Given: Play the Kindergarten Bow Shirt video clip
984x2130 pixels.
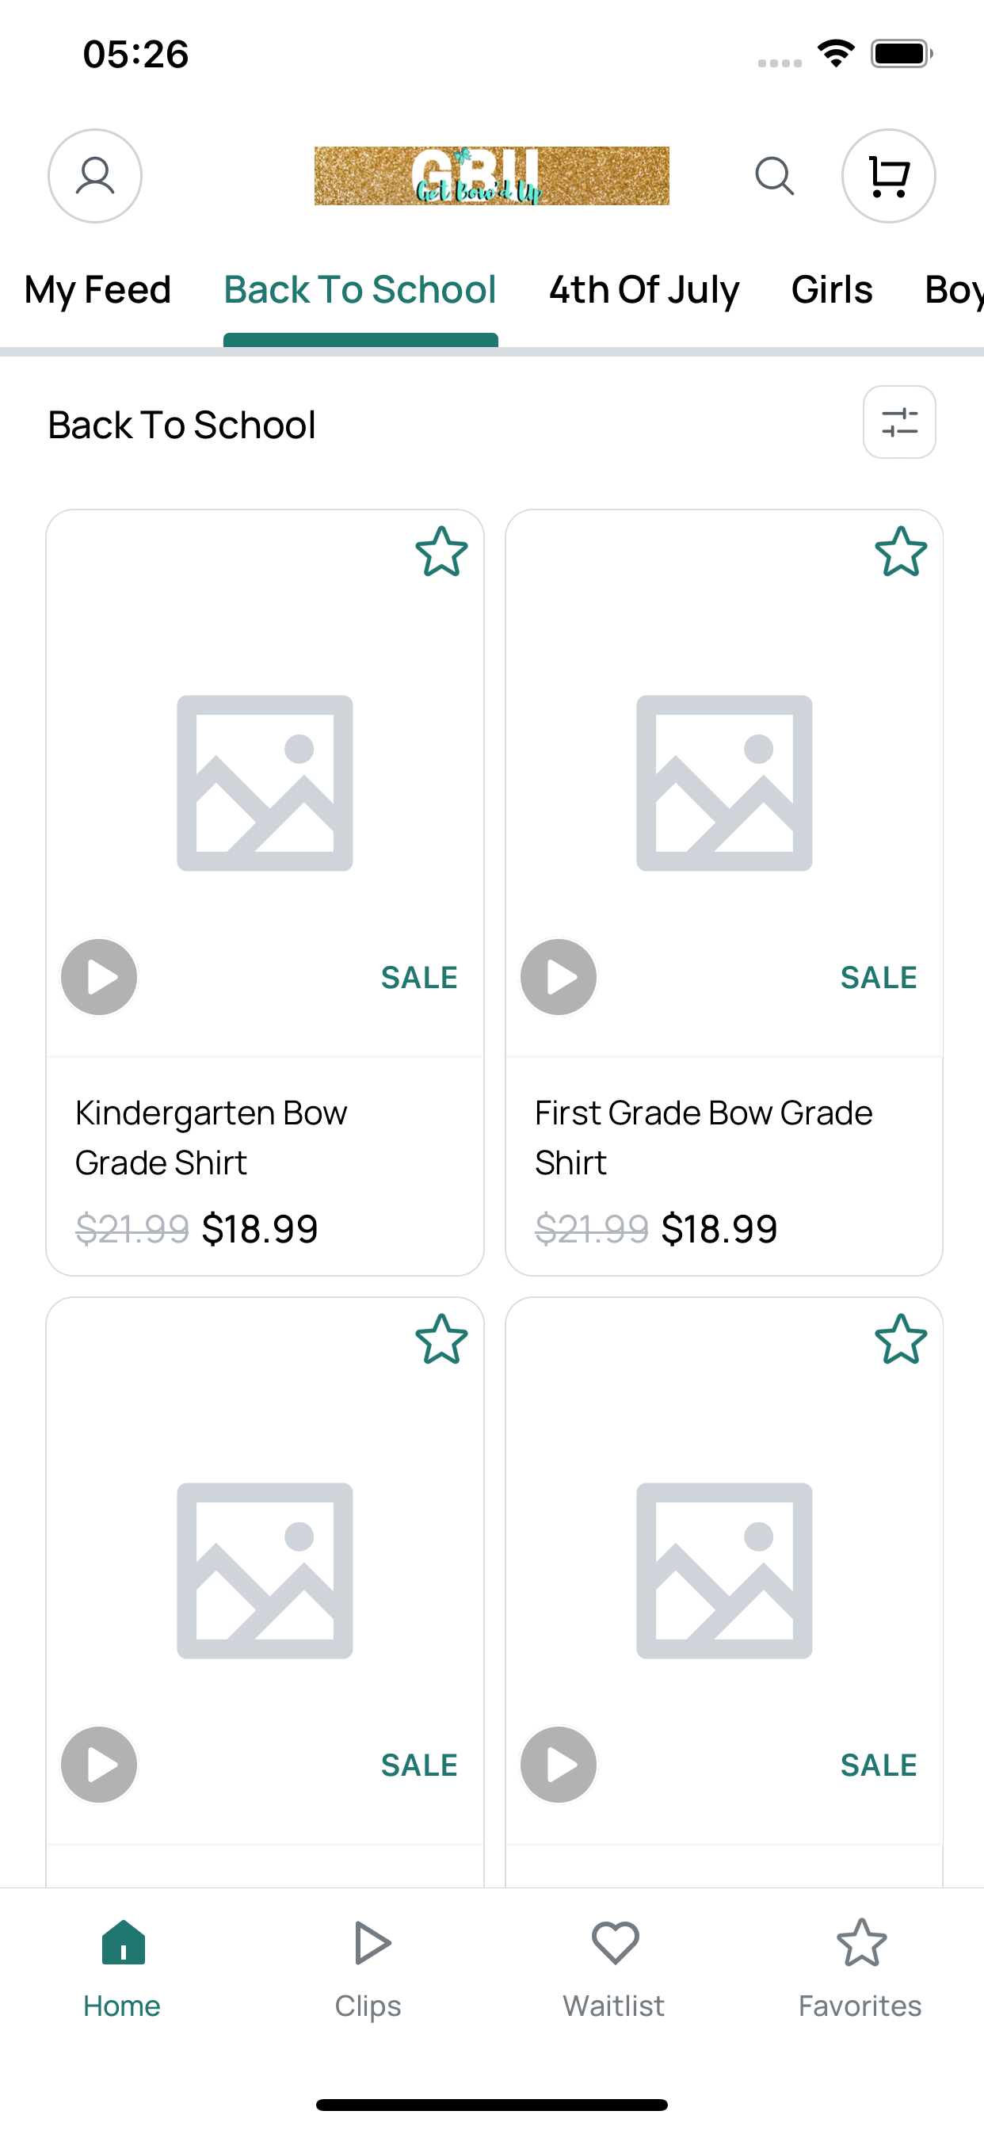Looking at the screenshot, I should [x=99, y=976].
